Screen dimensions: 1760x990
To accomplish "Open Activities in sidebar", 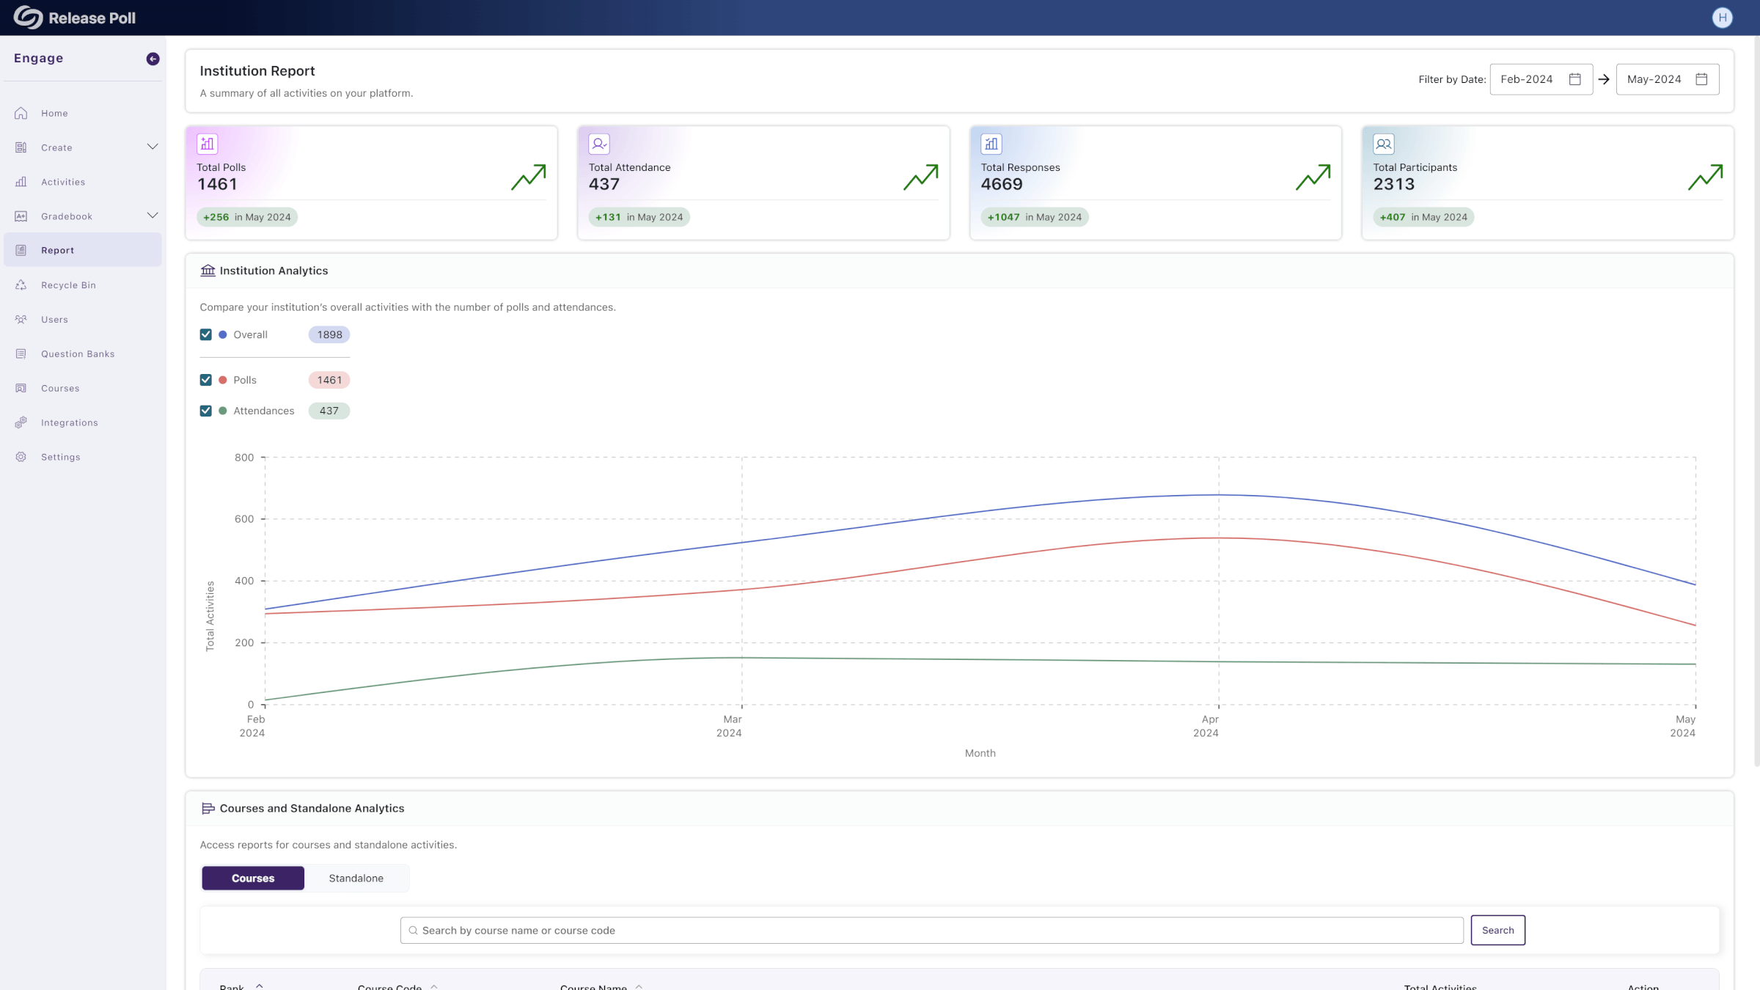I will tap(83, 182).
